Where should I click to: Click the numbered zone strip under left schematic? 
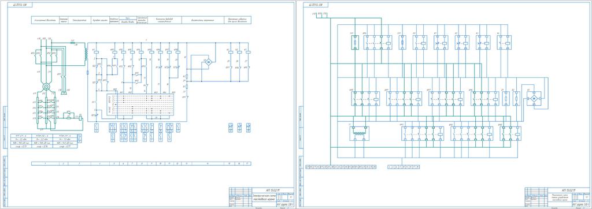[x=142, y=164]
